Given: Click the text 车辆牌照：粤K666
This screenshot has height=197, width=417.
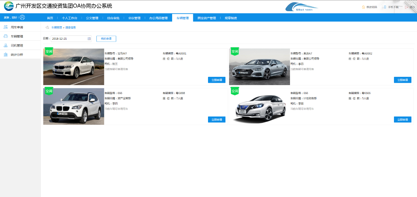Looking at the screenshot, I should (360, 93).
